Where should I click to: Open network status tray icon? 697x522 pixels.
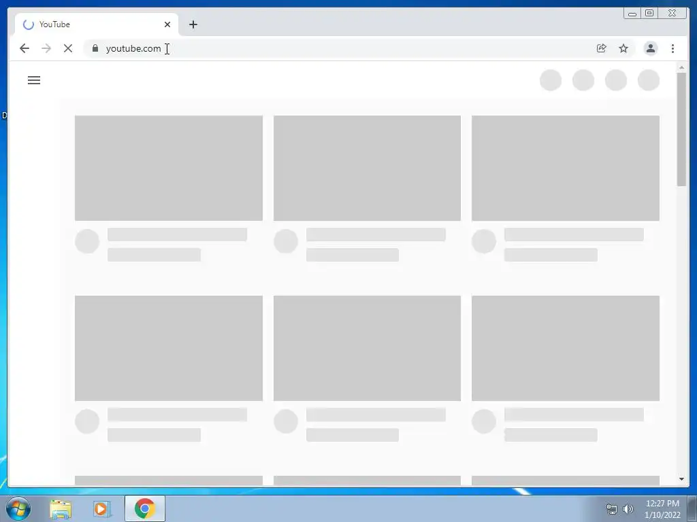[612, 509]
